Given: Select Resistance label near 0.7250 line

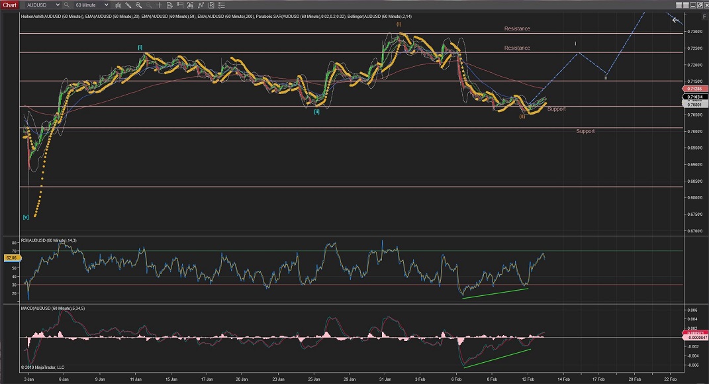Looking at the screenshot, I should (x=517, y=48).
